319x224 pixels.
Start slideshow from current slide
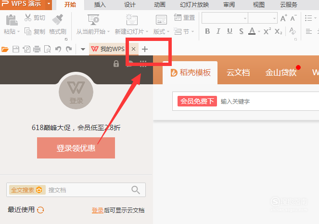93,20
